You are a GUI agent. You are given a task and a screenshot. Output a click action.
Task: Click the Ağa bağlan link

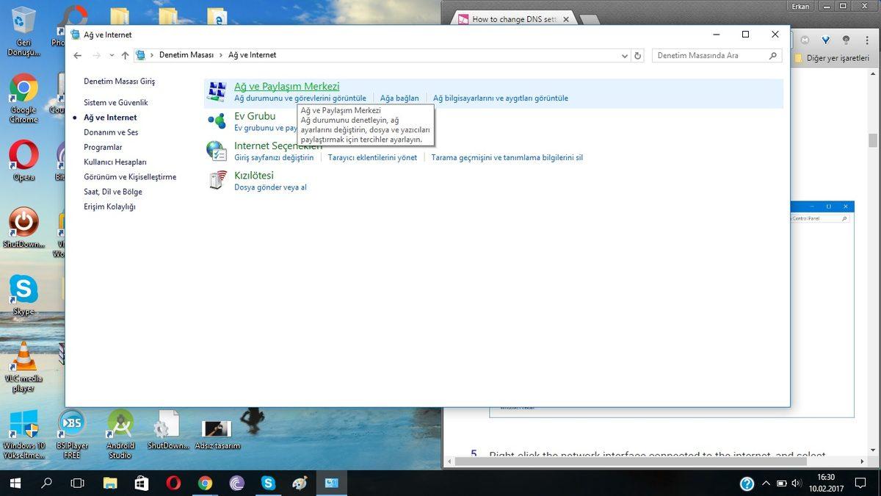(399, 98)
